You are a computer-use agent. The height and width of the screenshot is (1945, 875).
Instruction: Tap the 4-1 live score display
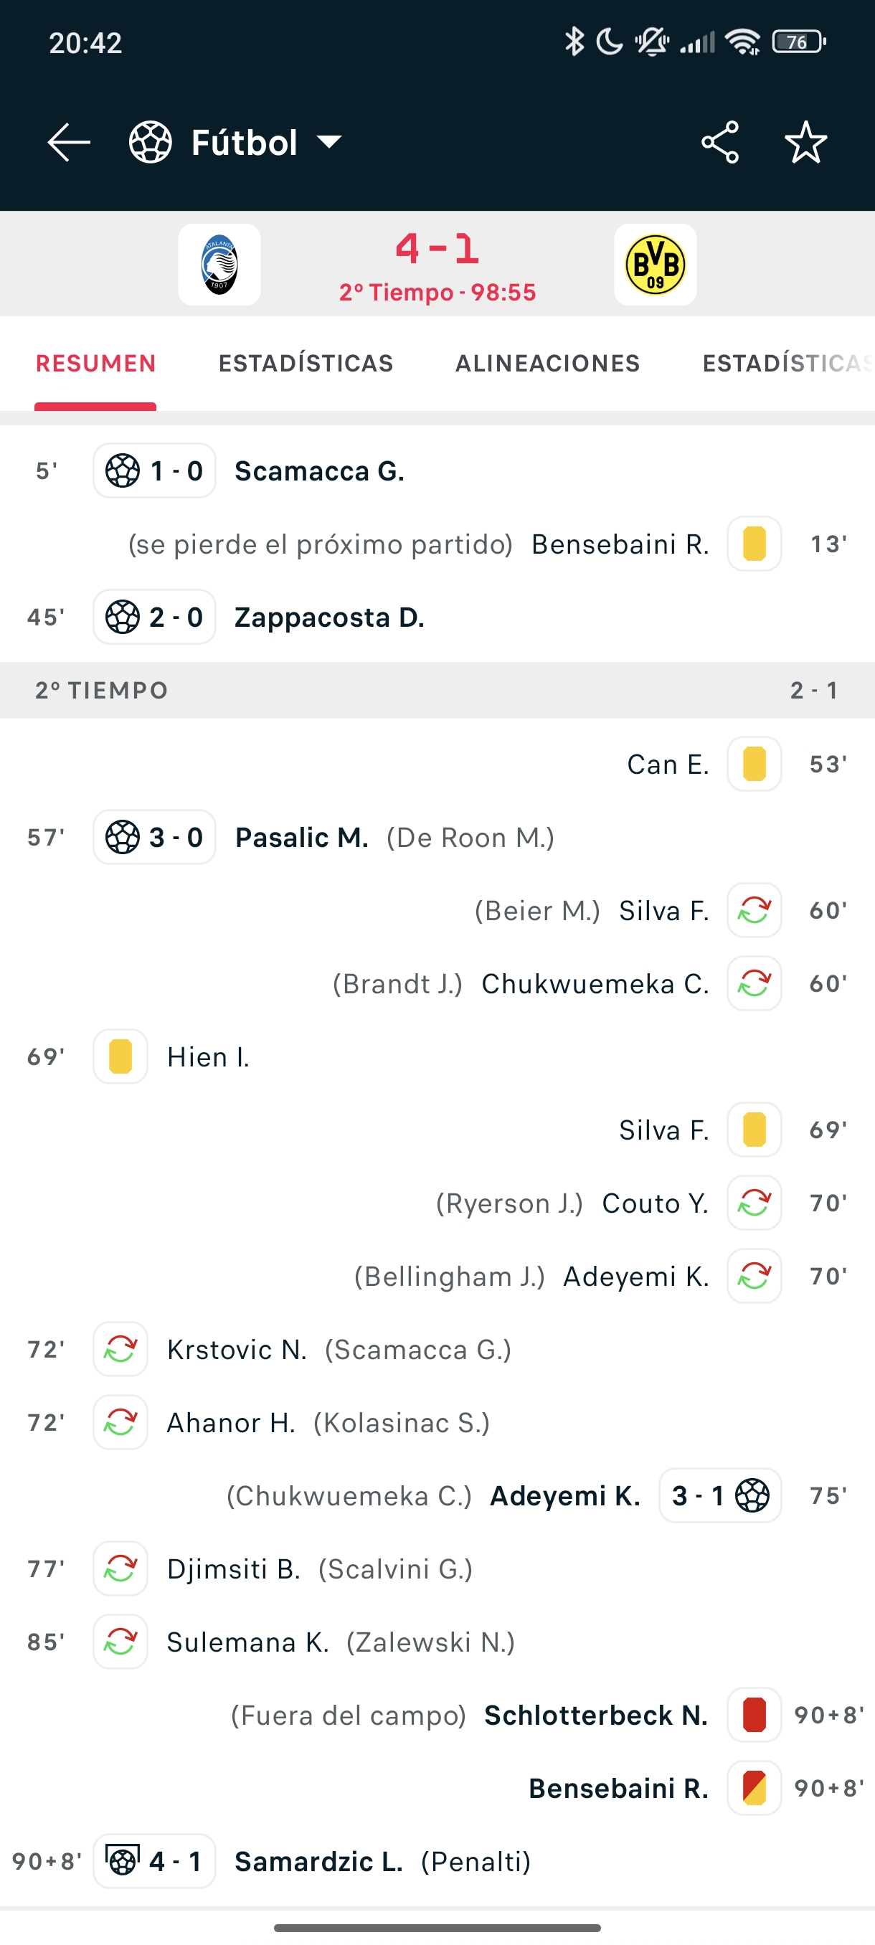[437, 249]
